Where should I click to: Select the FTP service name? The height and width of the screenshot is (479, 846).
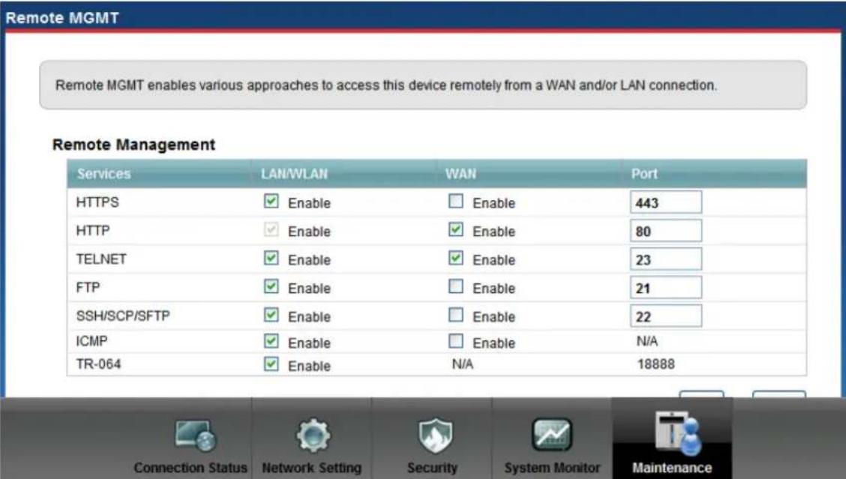[88, 288]
